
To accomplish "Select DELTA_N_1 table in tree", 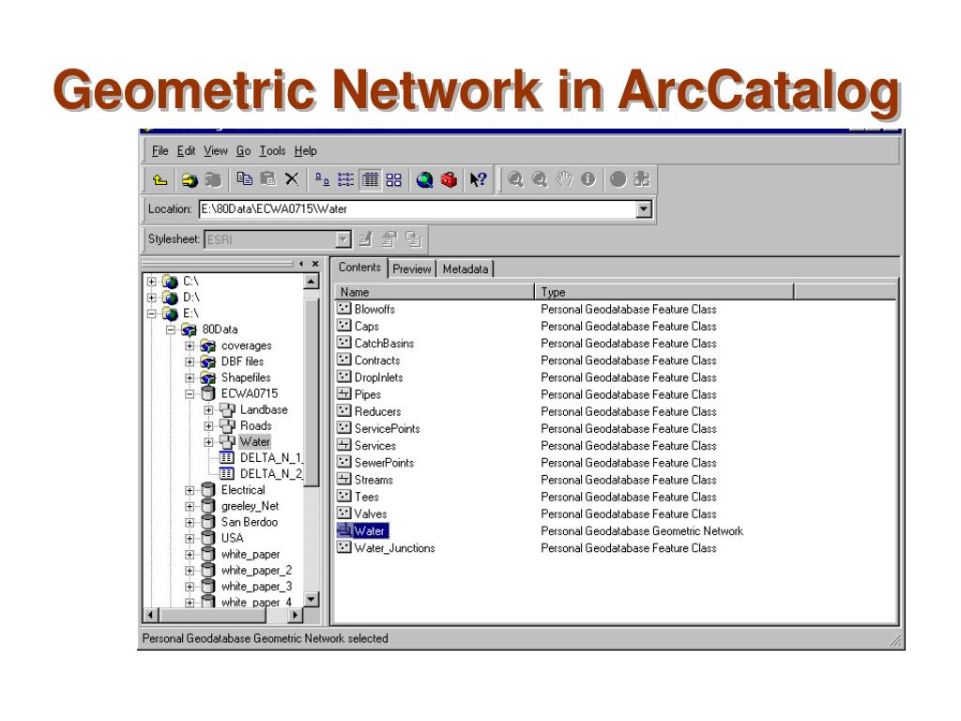I will tap(270, 457).
